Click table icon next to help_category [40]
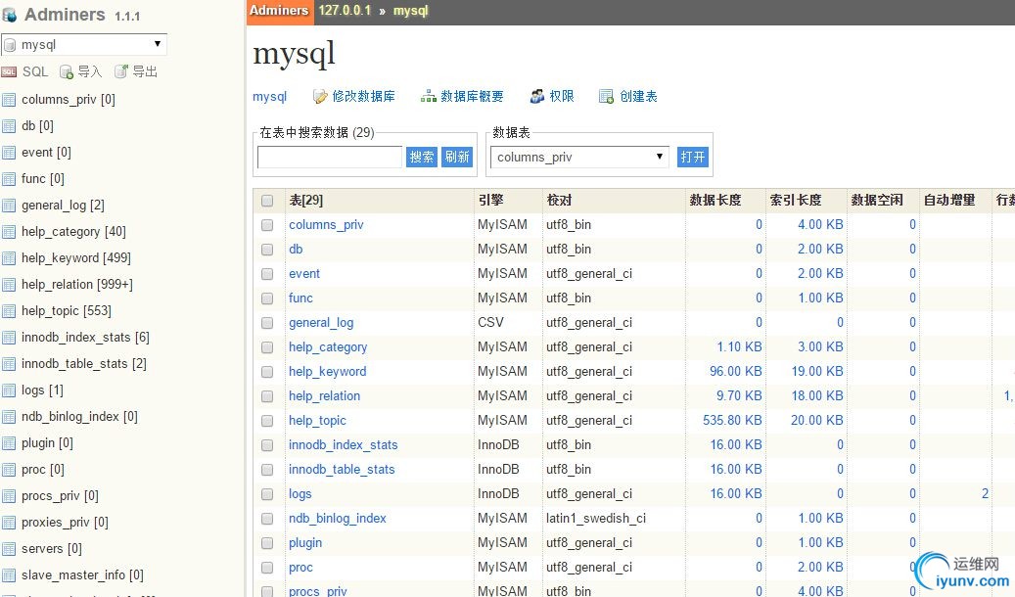The height and width of the screenshot is (597, 1015). click(x=9, y=232)
